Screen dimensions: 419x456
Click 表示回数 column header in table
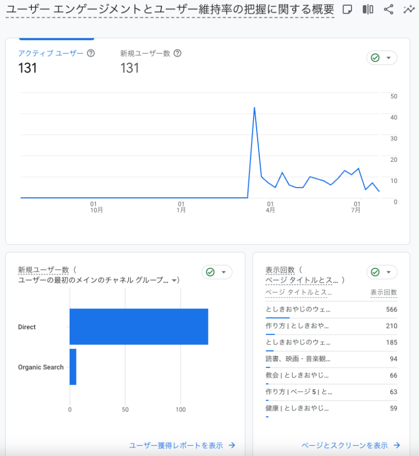383,292
